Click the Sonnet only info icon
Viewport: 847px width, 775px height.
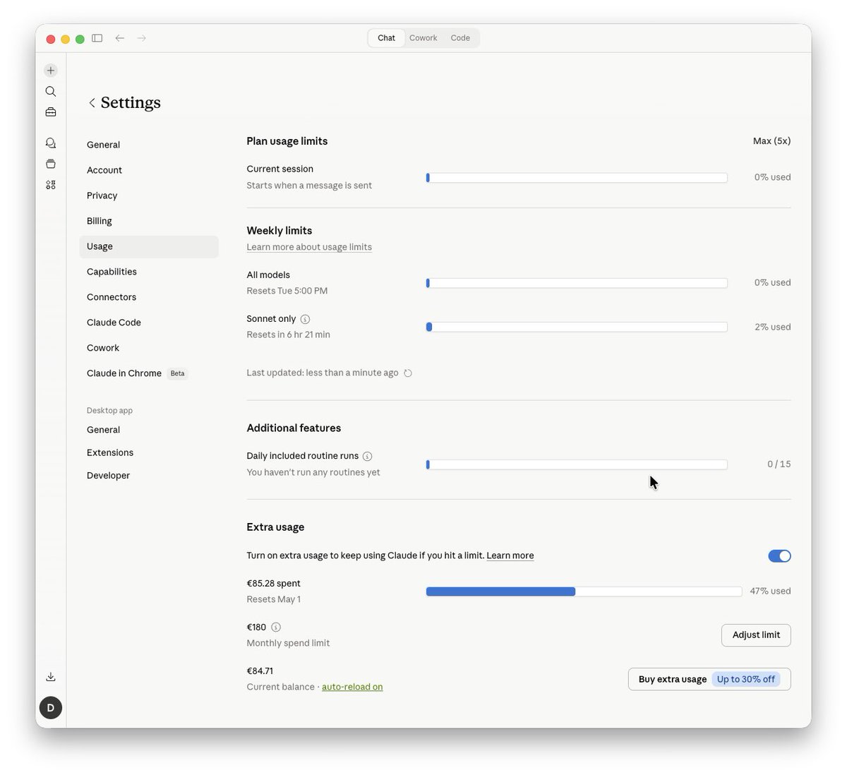pyautogui.click(x=305, y=319)
